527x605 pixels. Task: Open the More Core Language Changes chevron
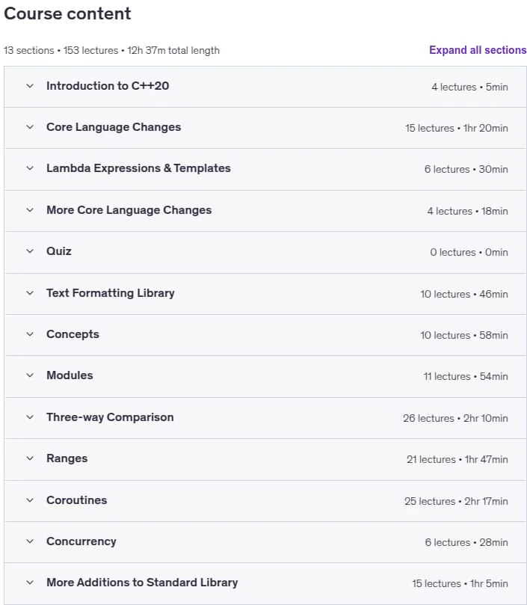(x=30, y=210)
